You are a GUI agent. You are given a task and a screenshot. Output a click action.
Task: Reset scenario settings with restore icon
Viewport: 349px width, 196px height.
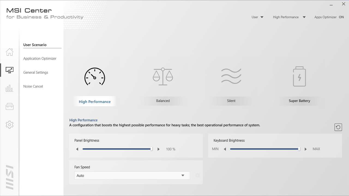pos(338,127)
